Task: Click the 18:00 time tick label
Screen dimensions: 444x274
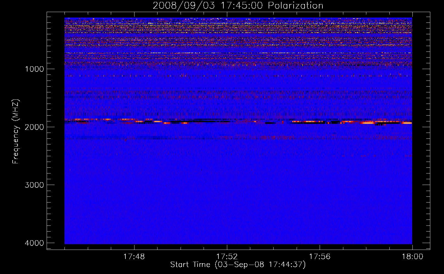Action: tap(412, 257)
